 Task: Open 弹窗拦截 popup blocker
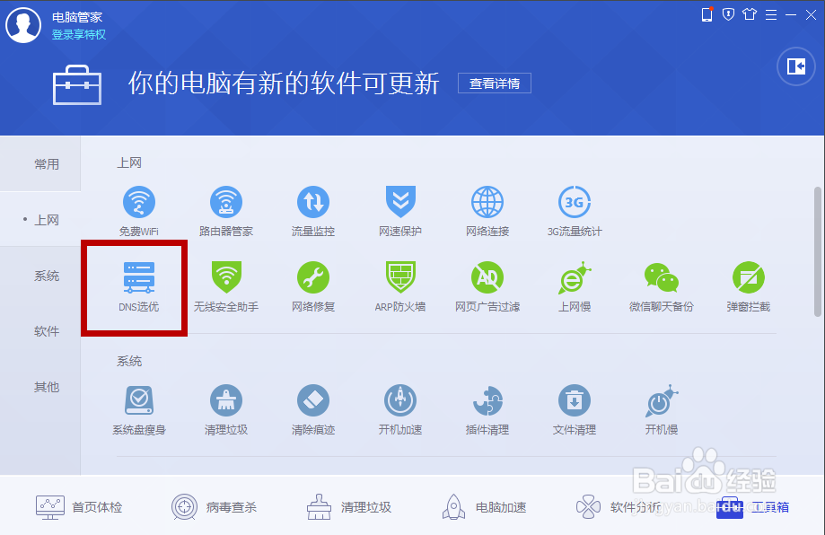[x=749, y=286]
